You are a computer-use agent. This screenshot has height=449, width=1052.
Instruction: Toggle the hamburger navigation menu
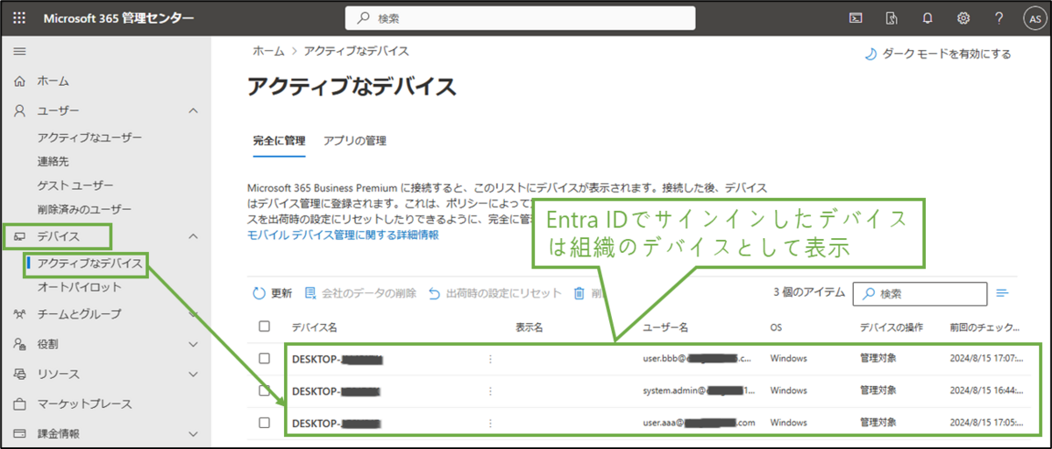pyautogui.click(x=19, y=52)
